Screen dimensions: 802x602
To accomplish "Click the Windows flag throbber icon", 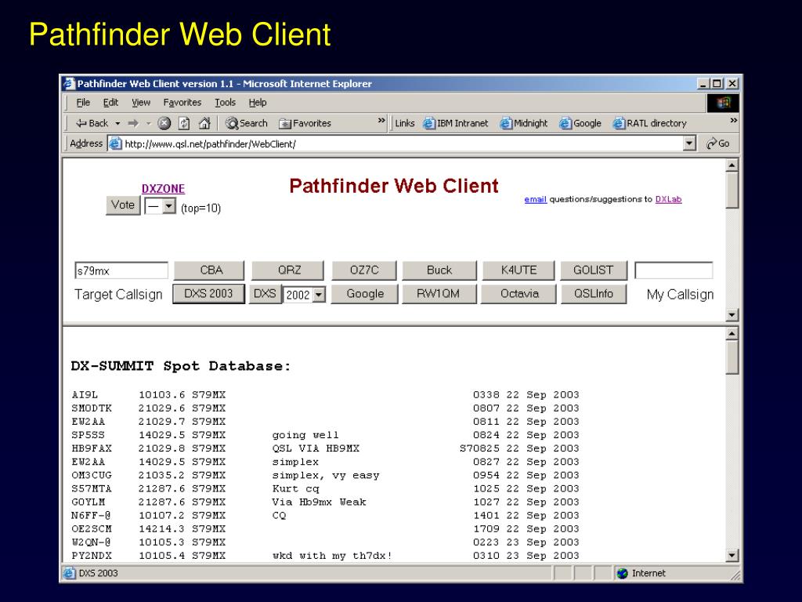I will tap(723, 103).
